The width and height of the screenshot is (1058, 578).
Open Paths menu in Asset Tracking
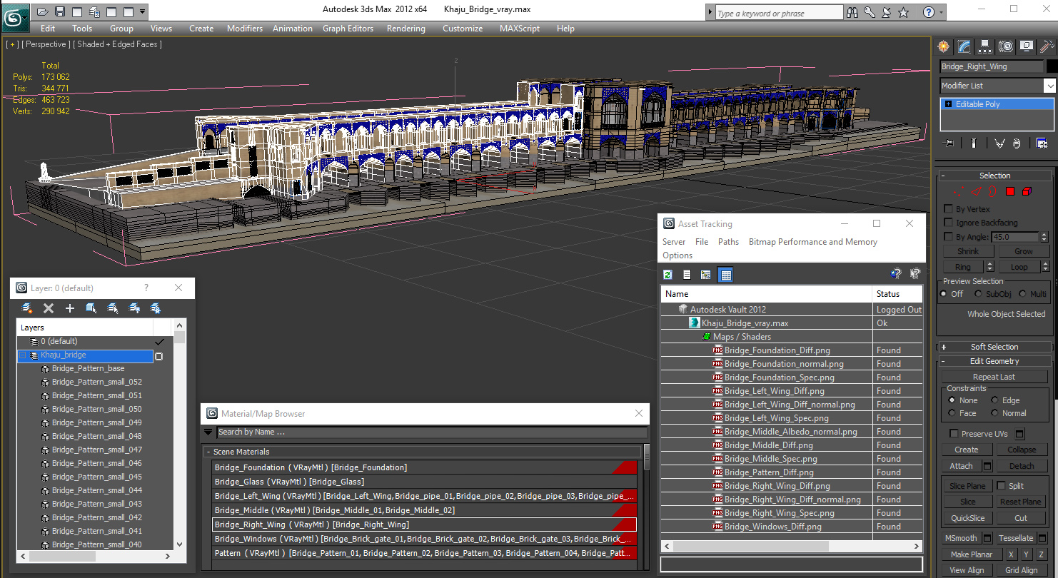728,242
